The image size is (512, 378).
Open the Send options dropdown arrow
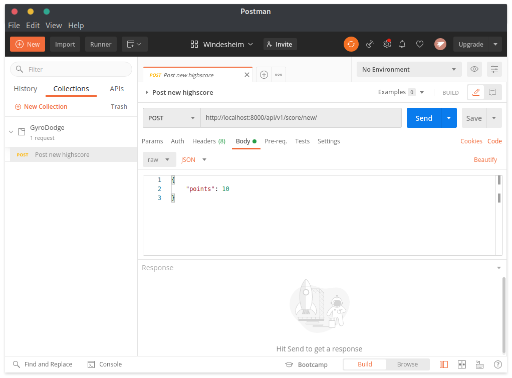[449, 118]
